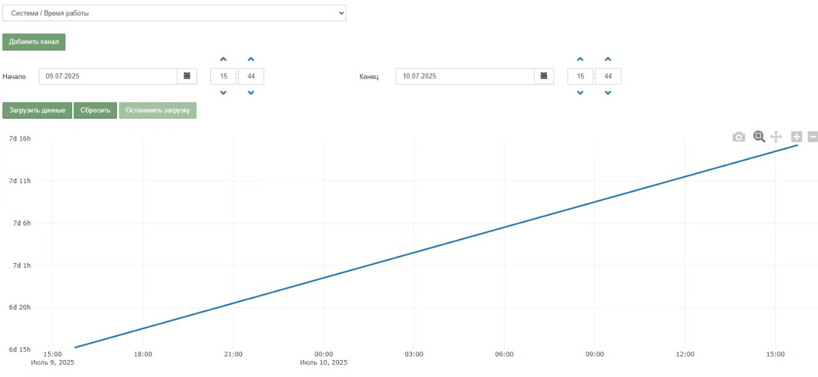Image resolution: width=818 pixels, height=377 pixels.
Task: Increase the Начало hour with up chevron
Action: [x=223, y=59]
